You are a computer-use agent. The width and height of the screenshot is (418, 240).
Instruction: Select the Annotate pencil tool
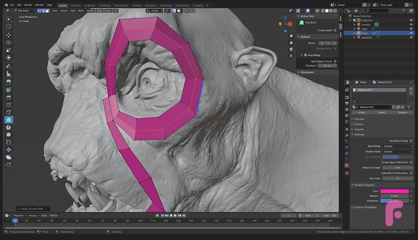(9, 66)
